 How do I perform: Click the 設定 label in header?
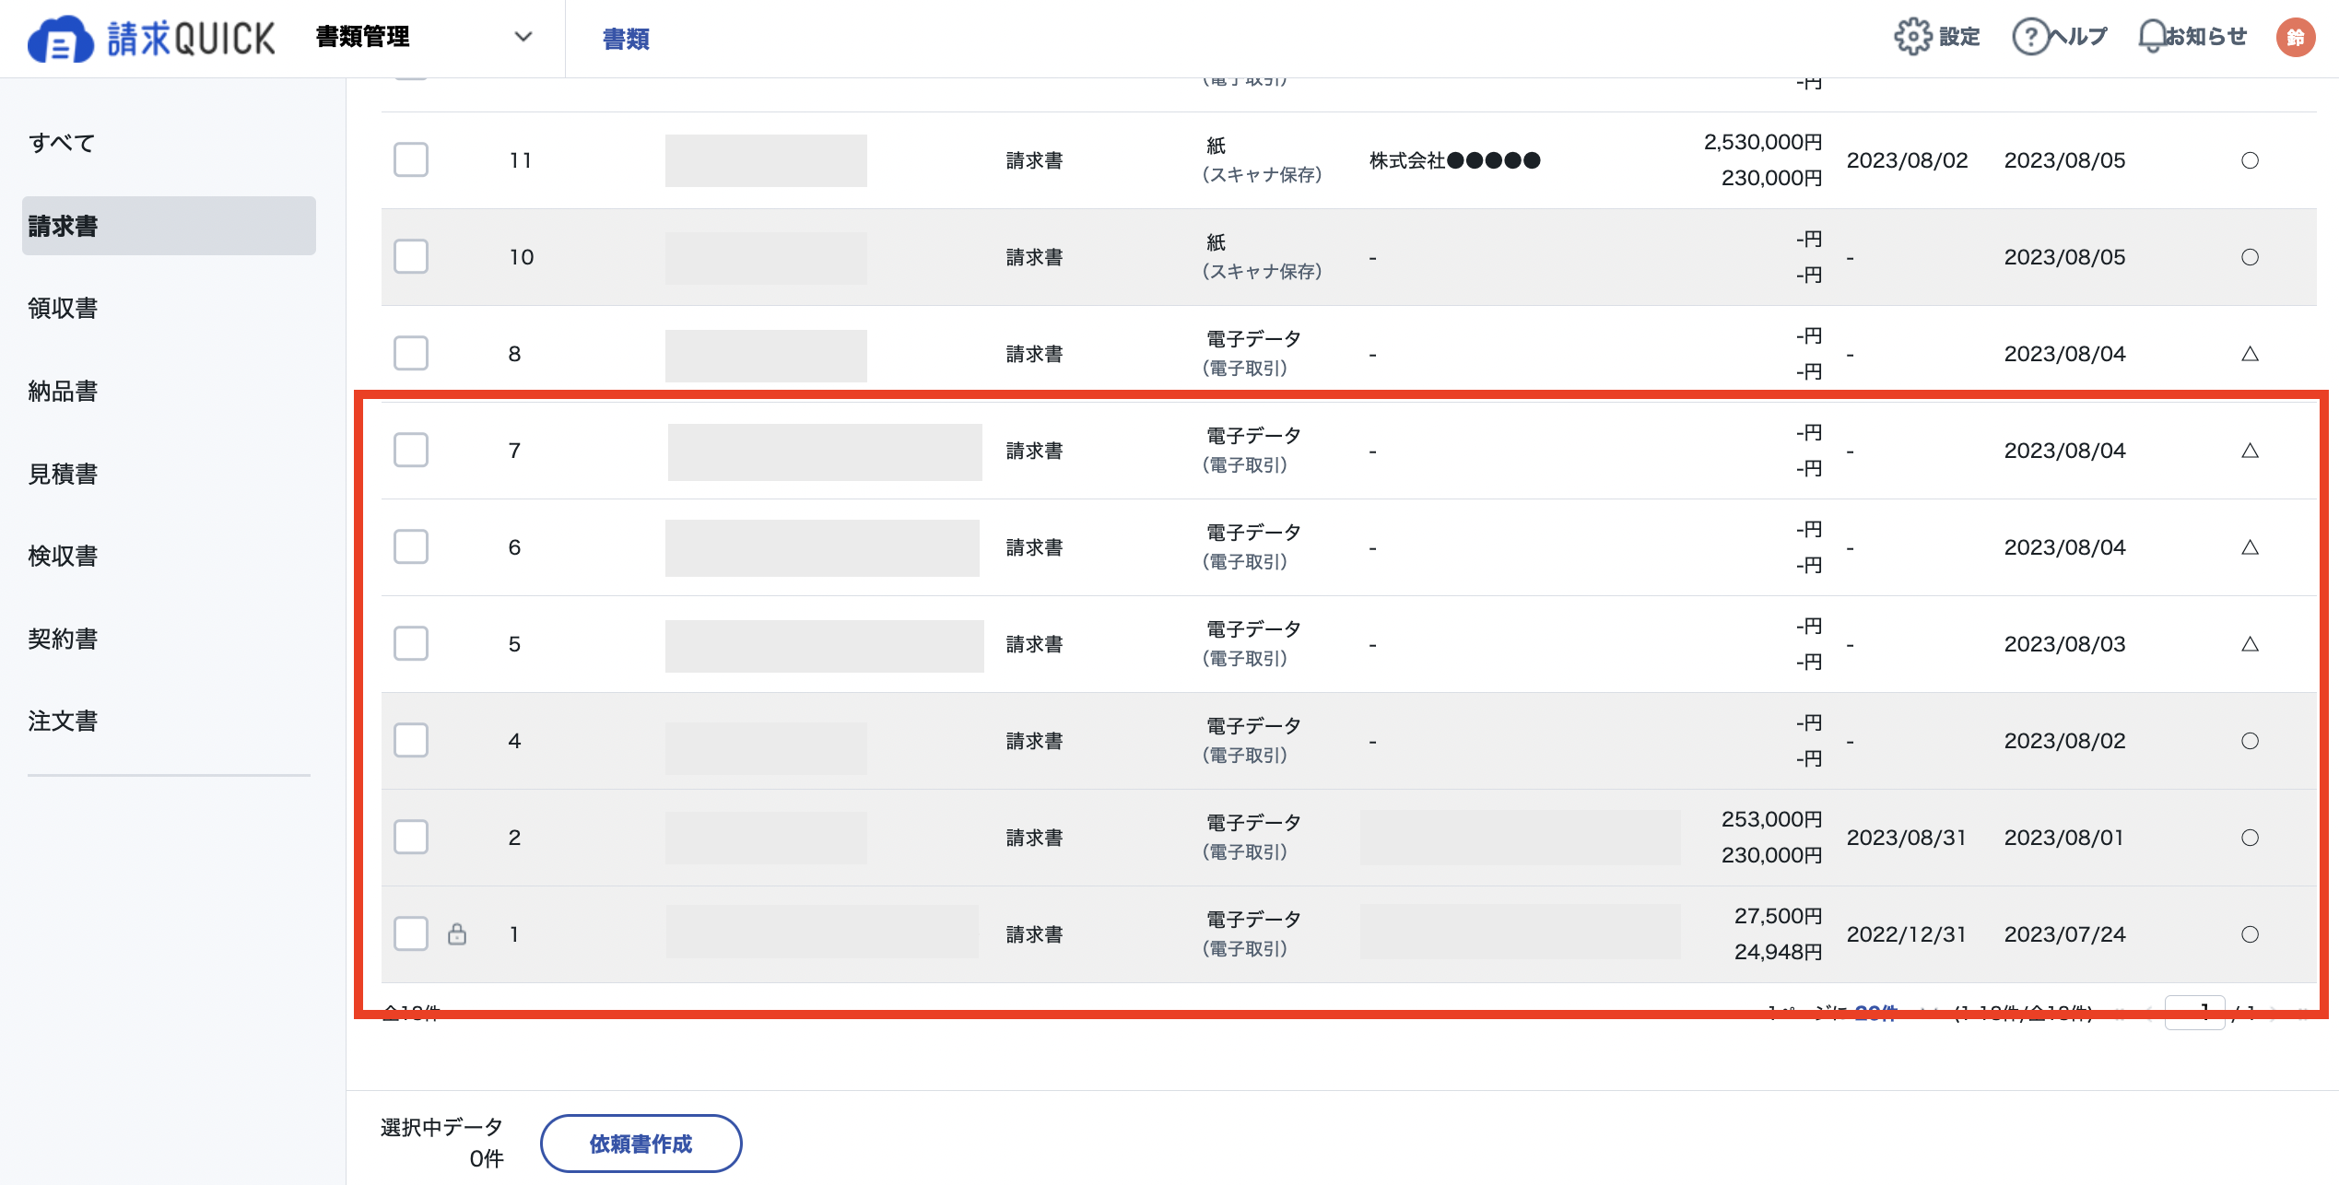coord(1959,37)
